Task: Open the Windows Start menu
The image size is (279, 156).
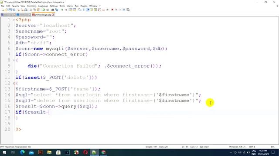Action: click(x=4, y=152)
